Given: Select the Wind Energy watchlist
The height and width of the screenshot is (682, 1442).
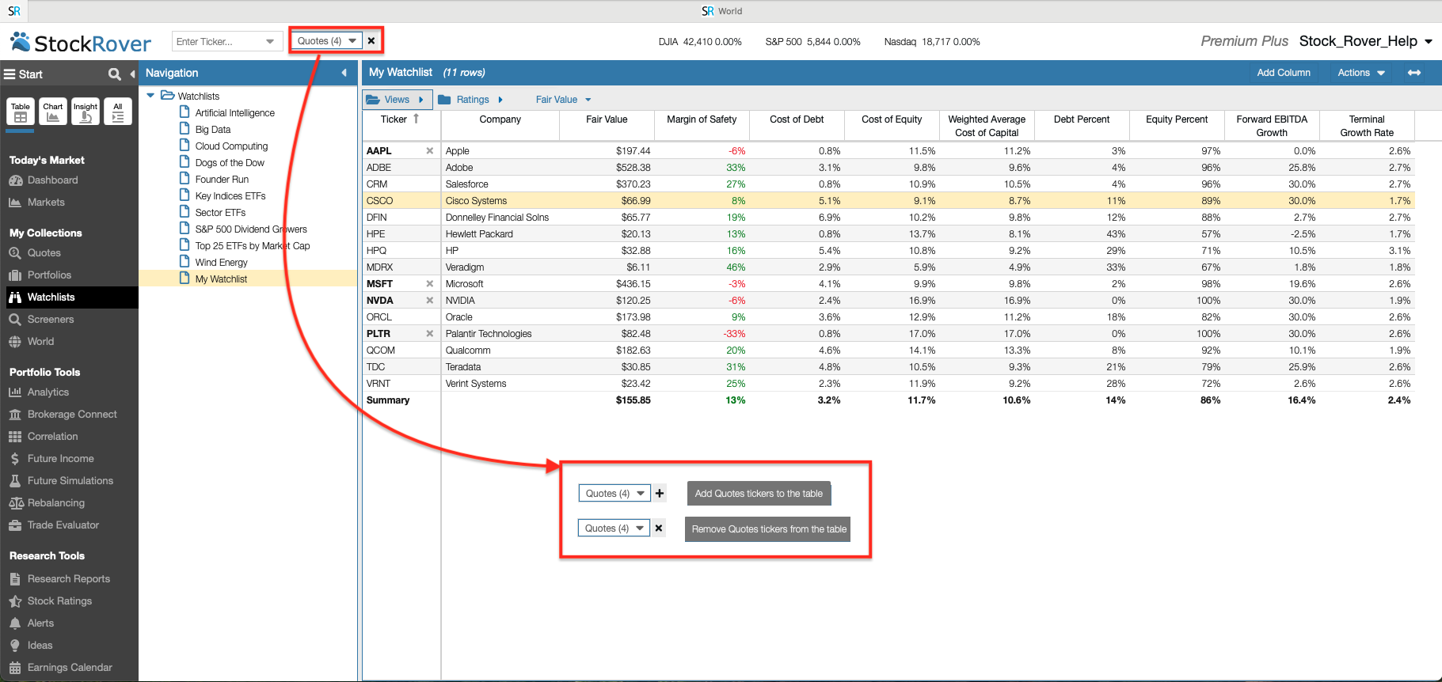Looking at the screenshot, I should pos(222,263).
